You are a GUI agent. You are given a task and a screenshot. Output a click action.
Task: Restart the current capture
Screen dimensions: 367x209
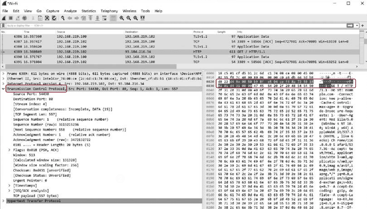pos(18,18)
